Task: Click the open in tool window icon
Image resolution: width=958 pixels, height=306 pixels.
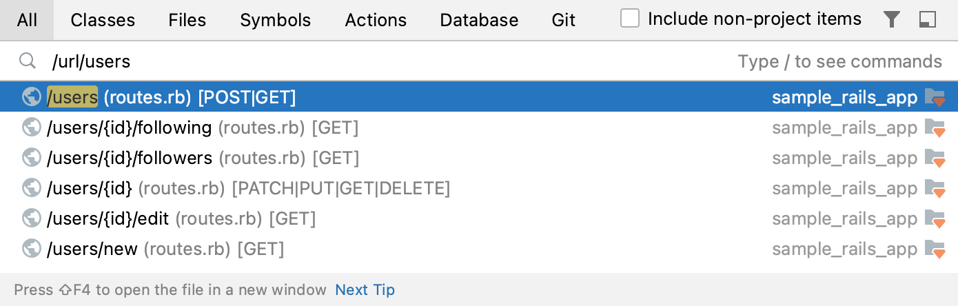Action: click(x=928, y=20)
